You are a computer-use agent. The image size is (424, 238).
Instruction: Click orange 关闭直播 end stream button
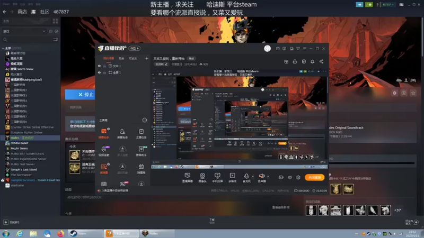[314, 177]
